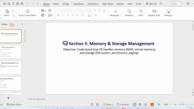The width and height of the screenshot is (194, 109).
Task: Start slideshow From Current Slide
Action: coord(28,12)
